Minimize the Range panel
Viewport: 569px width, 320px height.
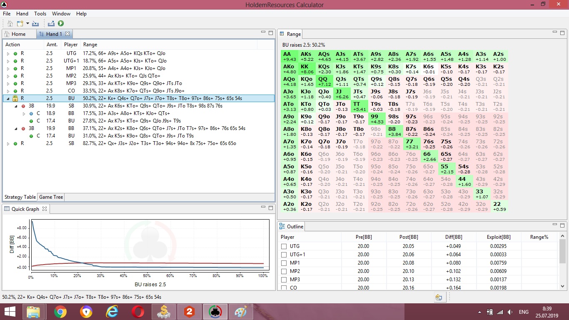[554, 32]
